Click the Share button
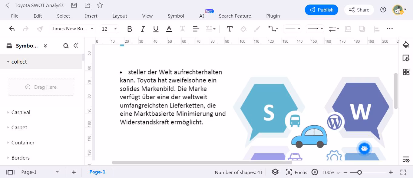This screenshot has height=178, width=413. click(x=359, y=10)
